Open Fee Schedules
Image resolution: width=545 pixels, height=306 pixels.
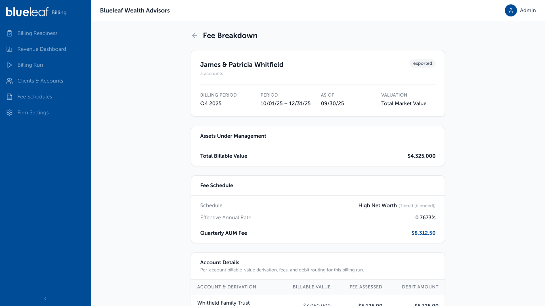click(45, 97)
